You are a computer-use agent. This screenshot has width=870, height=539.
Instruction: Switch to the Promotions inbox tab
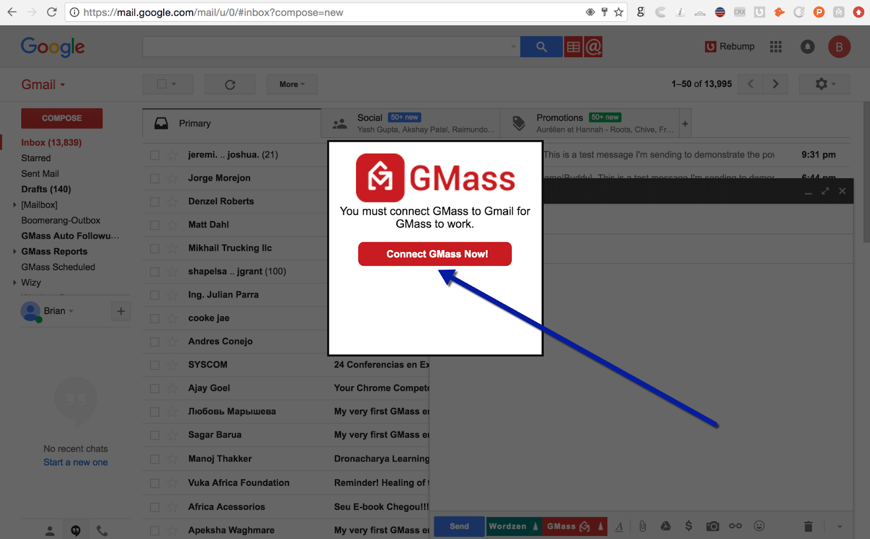(x=590, y=123)
